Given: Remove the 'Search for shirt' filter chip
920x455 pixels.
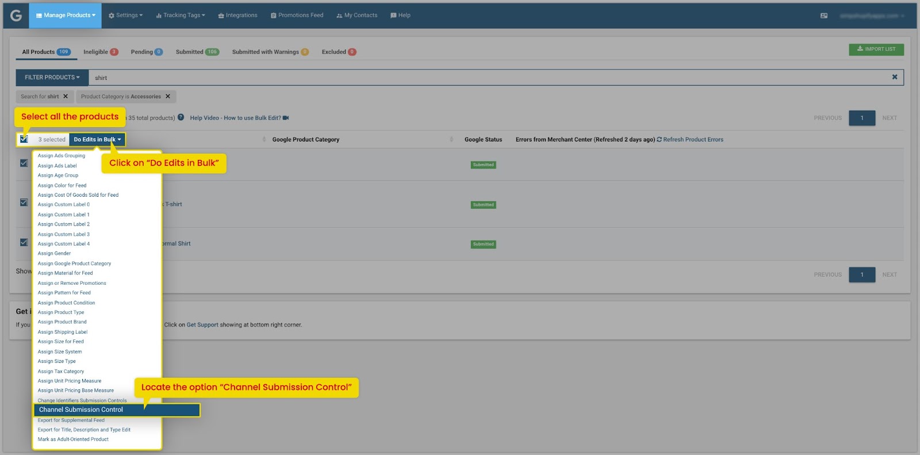Looking at the screenshot, I should (66, 97).
